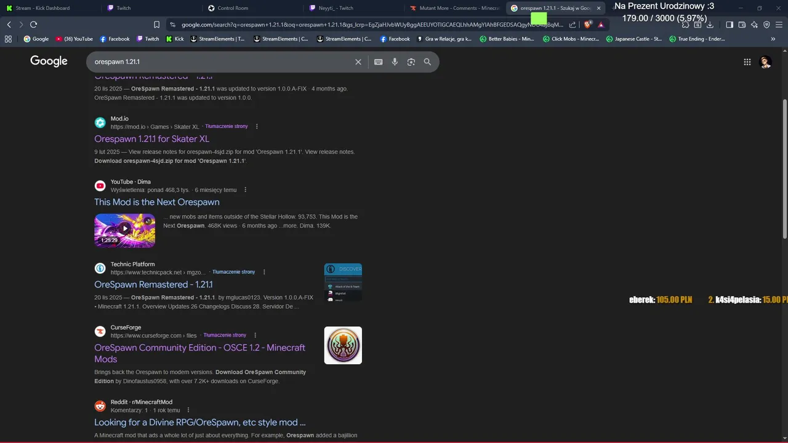
Task: Search by image with Google Lens icon
Action: pos(411,62)
